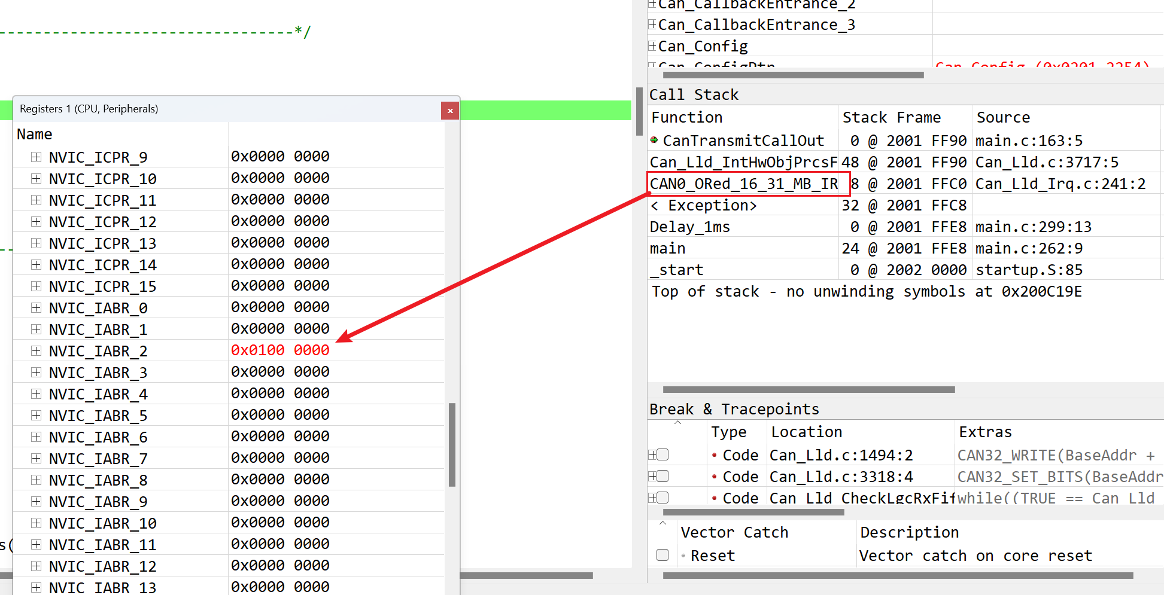
Task: Select CanTransmitCallOut current frame icon
Action: click(x=654, y=140)
